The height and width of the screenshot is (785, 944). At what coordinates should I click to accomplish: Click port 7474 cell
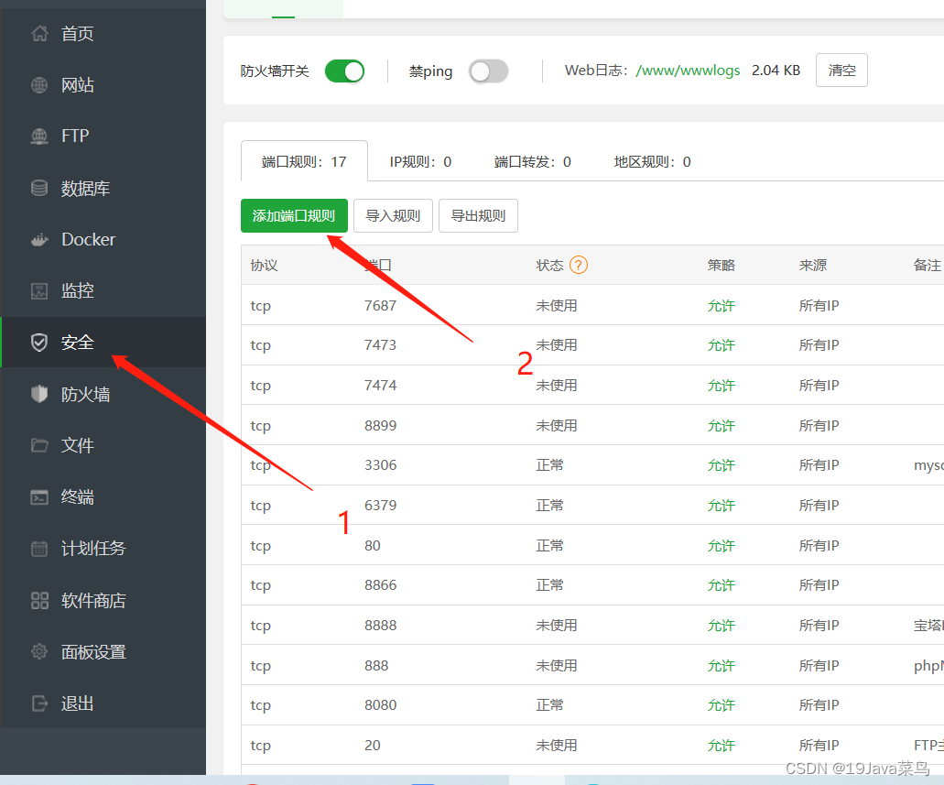tap(380, 385)
